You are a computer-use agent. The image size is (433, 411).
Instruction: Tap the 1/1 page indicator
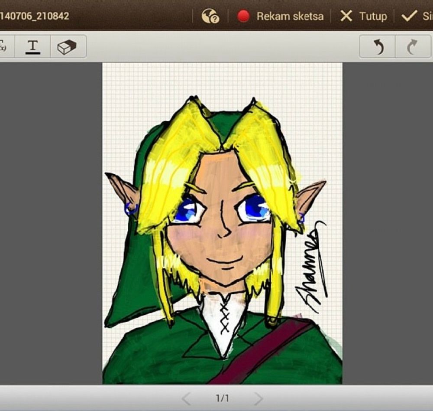(222, 398)
